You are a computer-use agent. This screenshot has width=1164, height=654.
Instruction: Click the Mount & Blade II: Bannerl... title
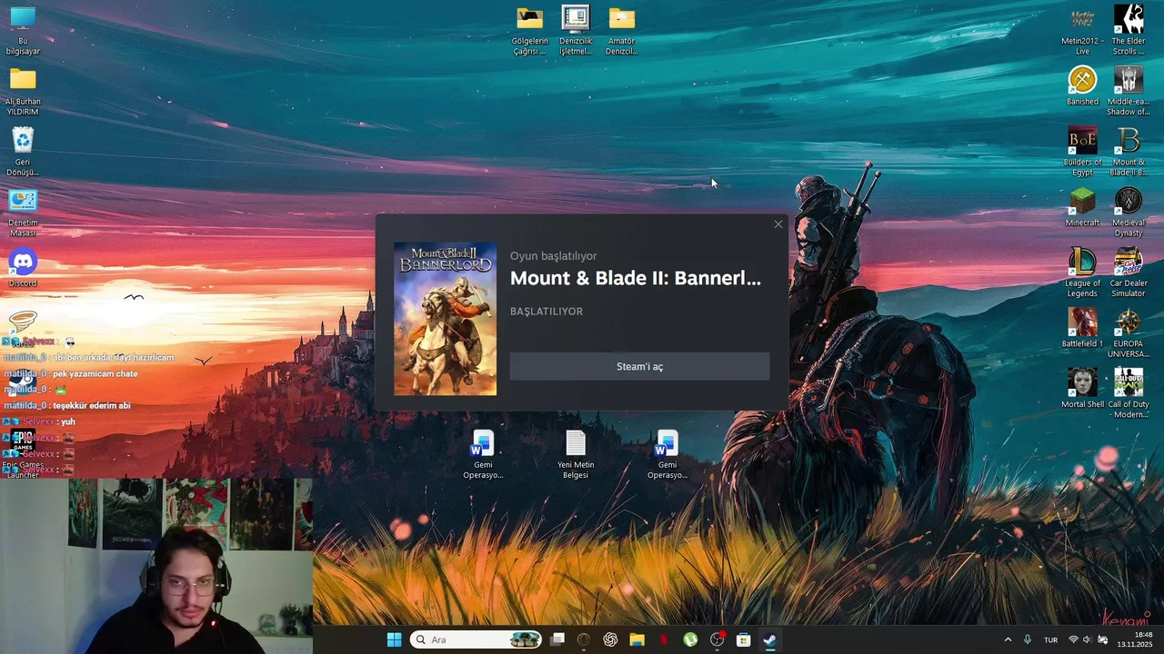click(636, 278)
